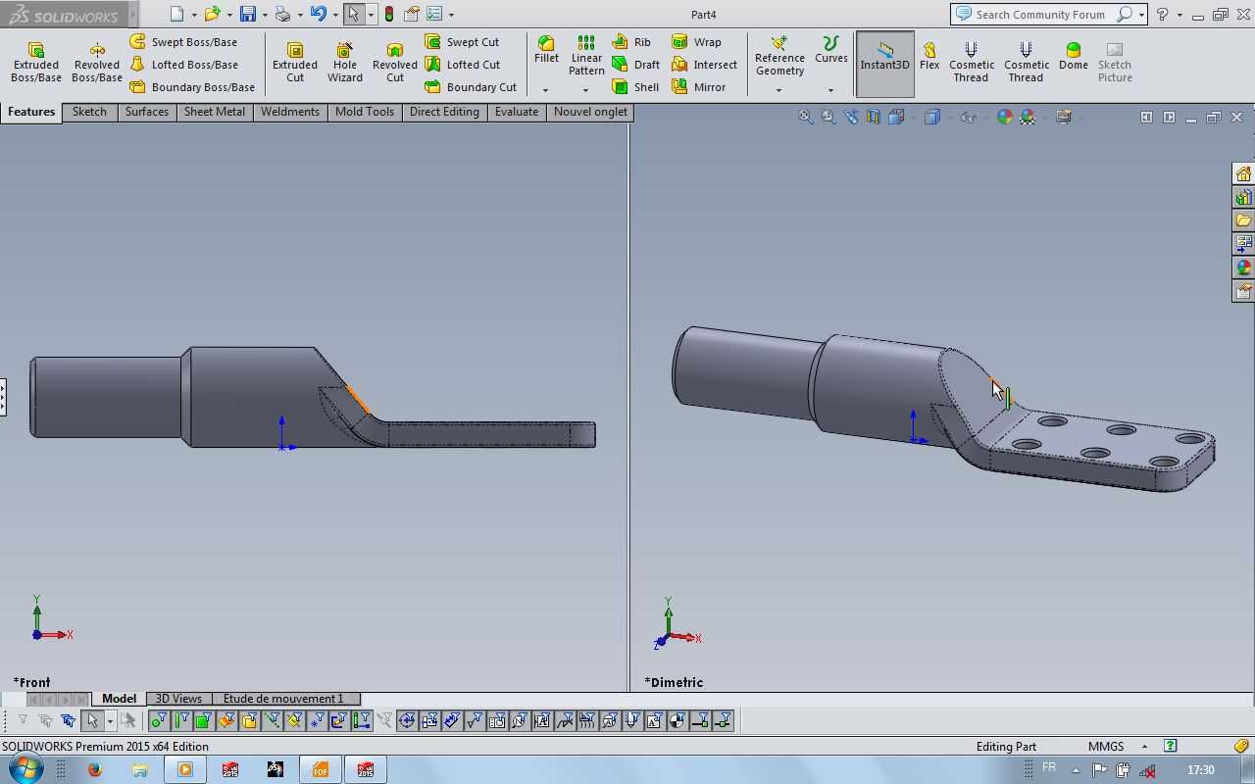
Task: Toggle the Filter Sketch Points button
Action: coord(316,721)
